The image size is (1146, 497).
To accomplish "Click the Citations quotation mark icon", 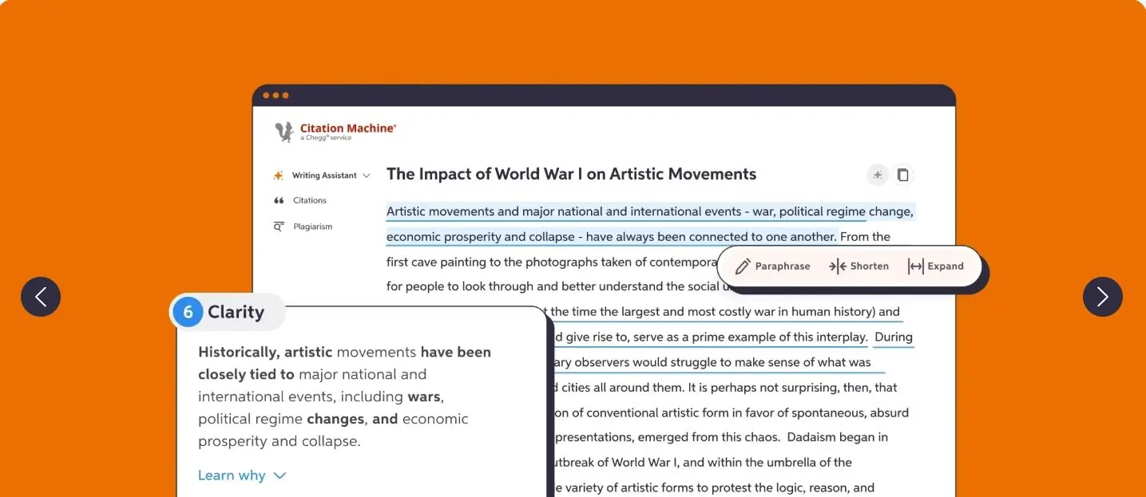I will (x=279, y=200).
